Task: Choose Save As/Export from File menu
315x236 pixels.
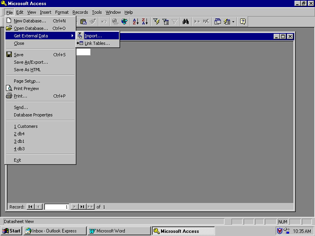Action: coord(40,62)
